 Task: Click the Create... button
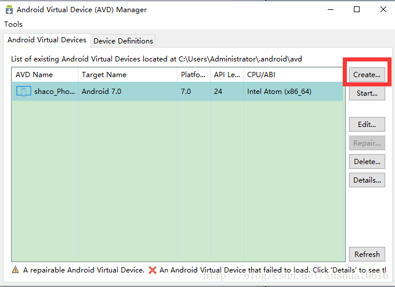tap(367, 75)
